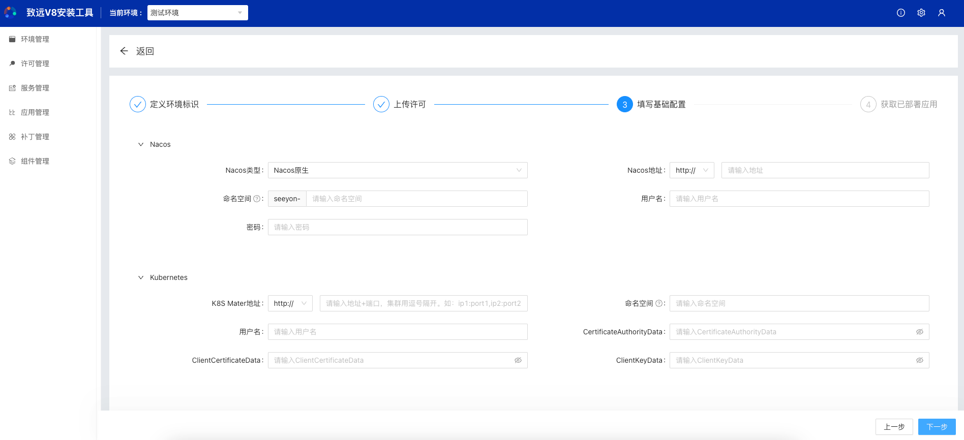Viewport: 964px width, 440px height.
Task: Collapse the Kubernetes section
Action: [141, 277]
